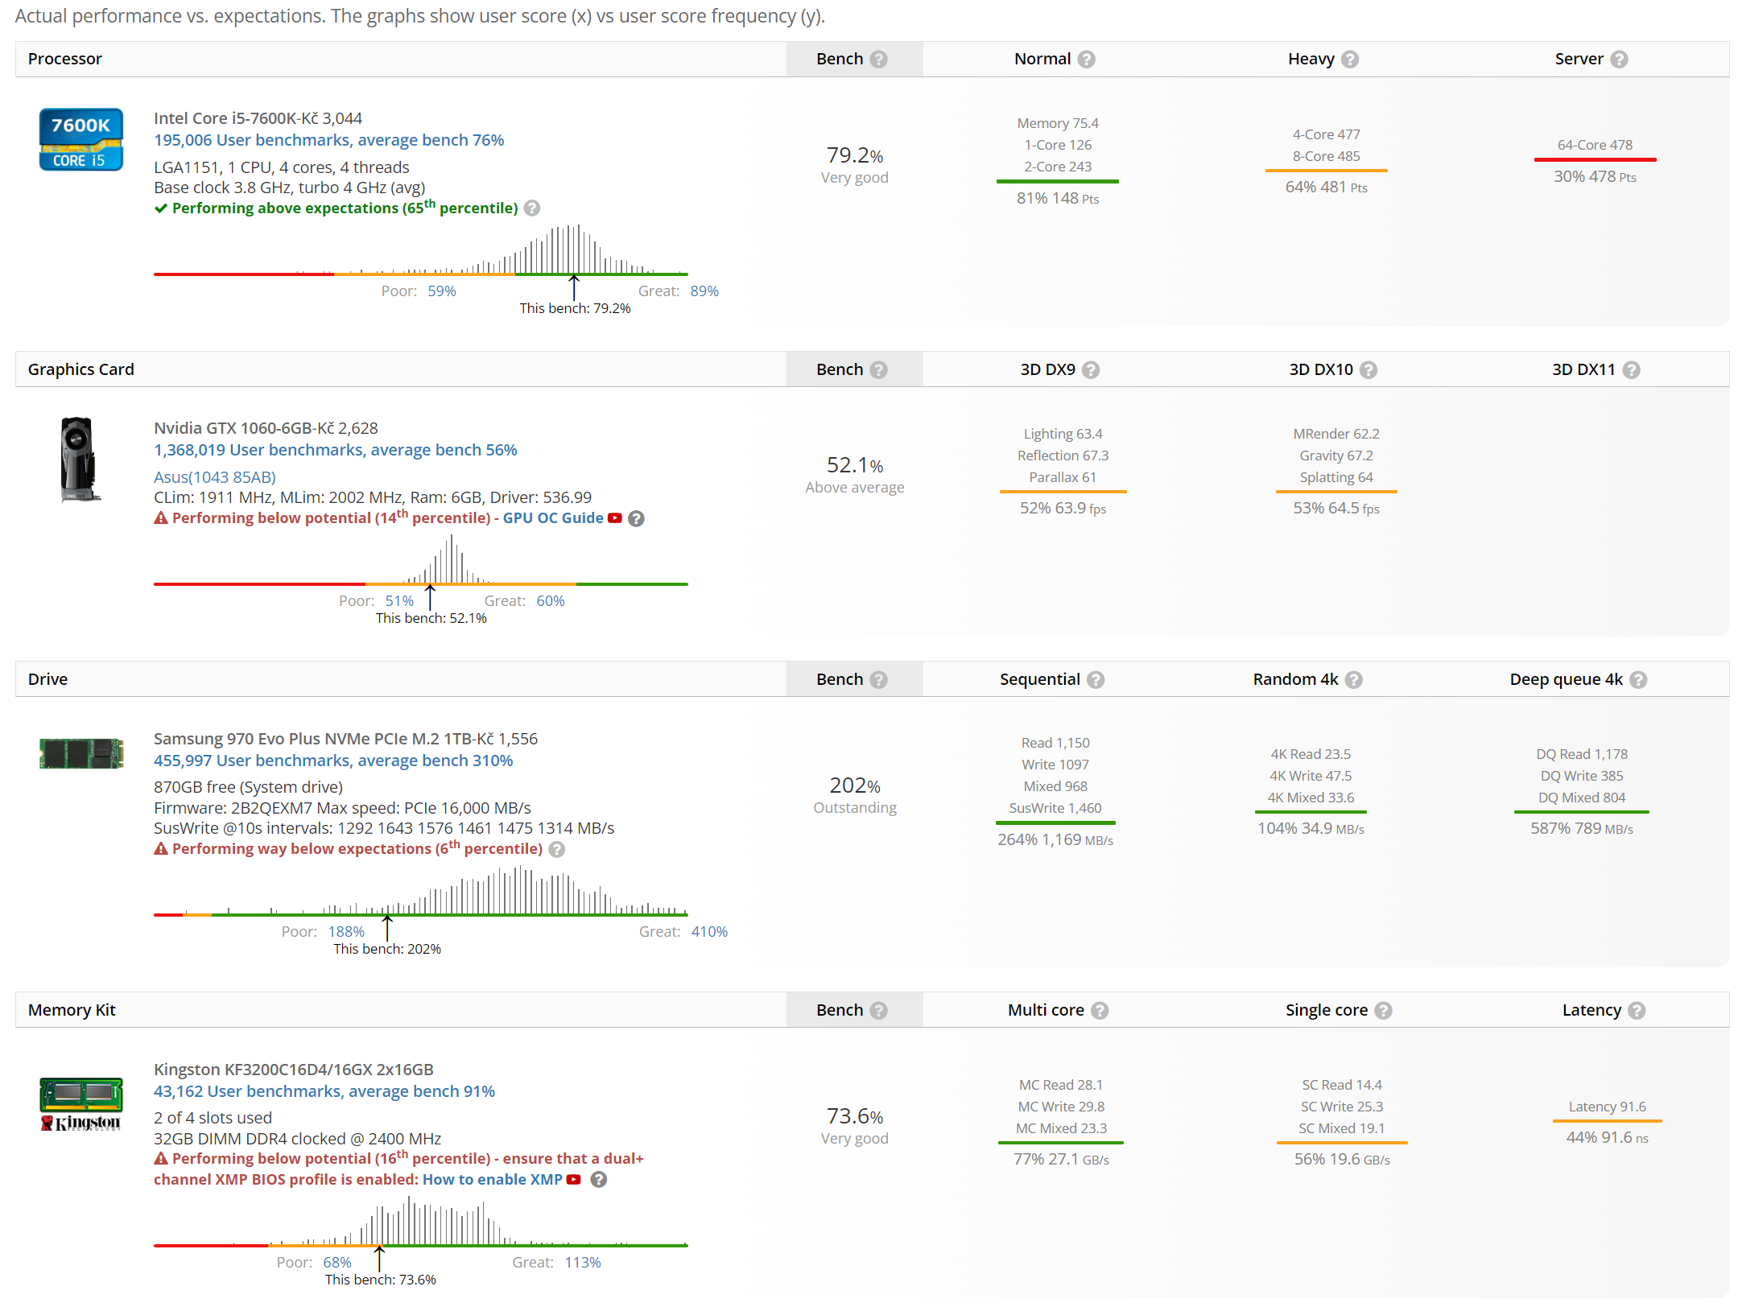Click help icon next to Server header
The image size is (1738, 1311).
(1619, 60)
